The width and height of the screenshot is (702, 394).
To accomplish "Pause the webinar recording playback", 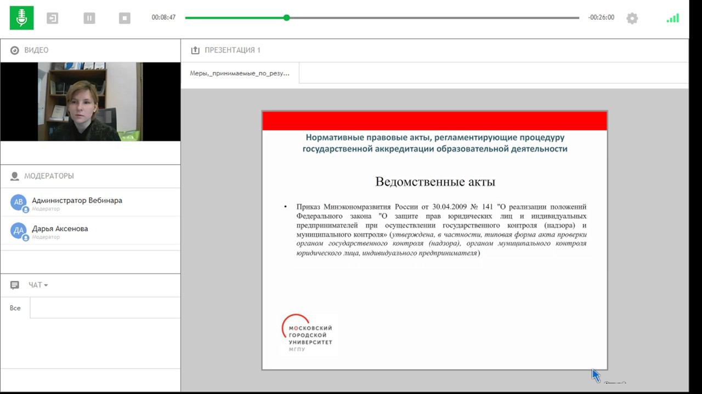I will coord(89,18).
